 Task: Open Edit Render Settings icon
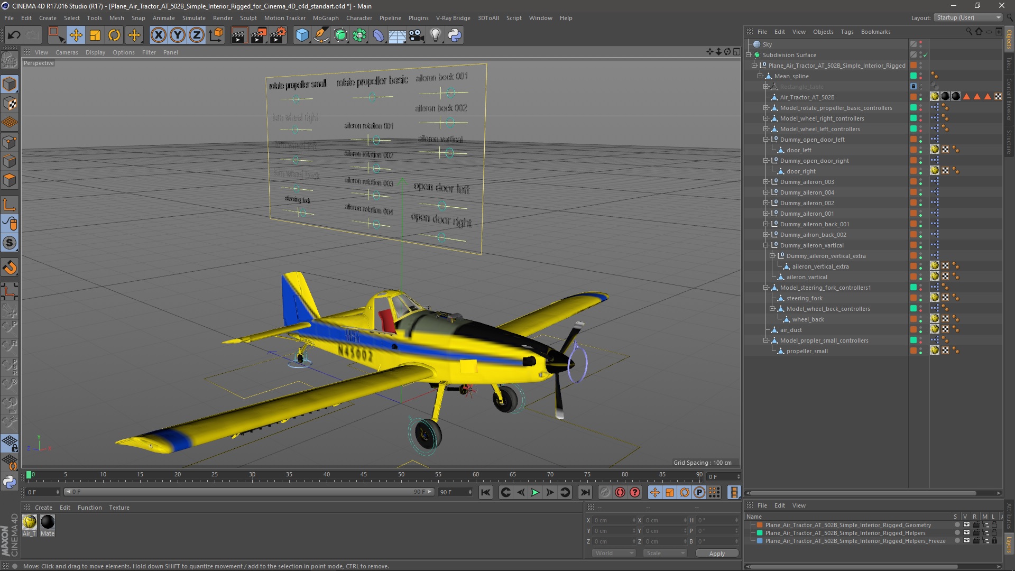click(x=278, y=35)
